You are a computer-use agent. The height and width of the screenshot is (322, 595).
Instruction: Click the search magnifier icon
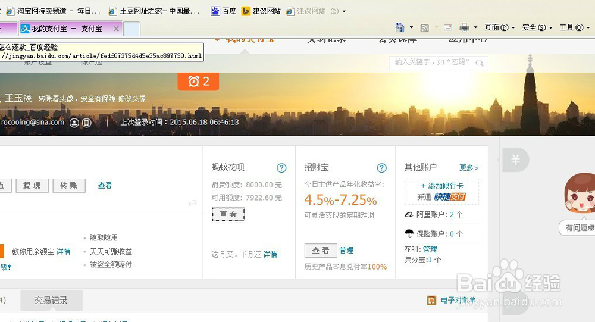tap(480, 63)
